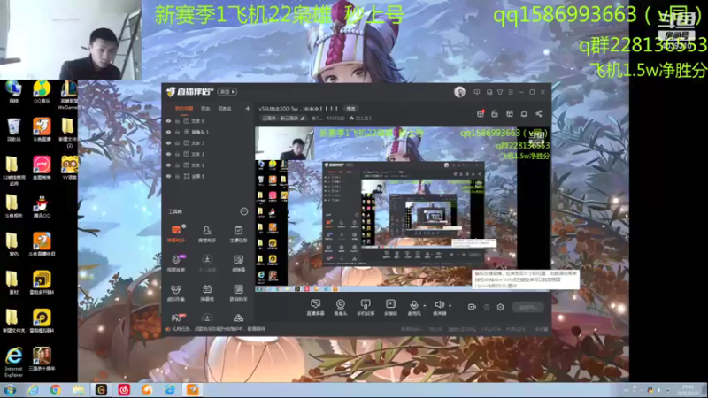
Task: Expand the speaker options arrow
Action: [x=450, y=306]
